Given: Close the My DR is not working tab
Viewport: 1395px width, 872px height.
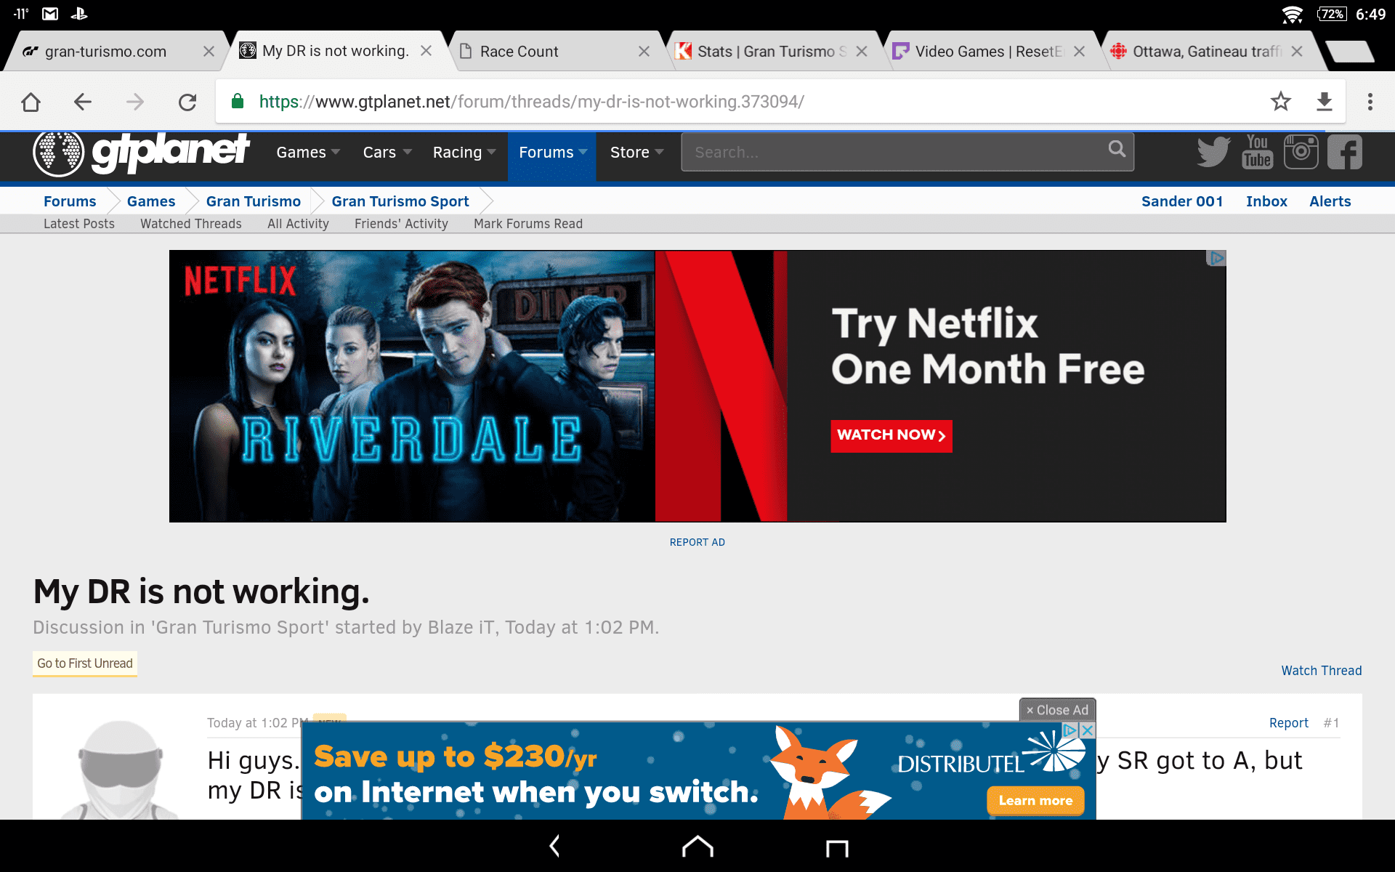Looking at the screenshot, I should click(426, 51).
